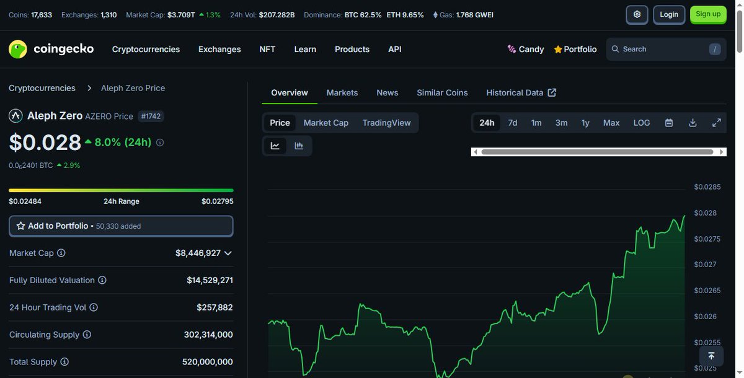744x378 pixels.
Task: Select the 1y time range
Action: tap(585, 123)
